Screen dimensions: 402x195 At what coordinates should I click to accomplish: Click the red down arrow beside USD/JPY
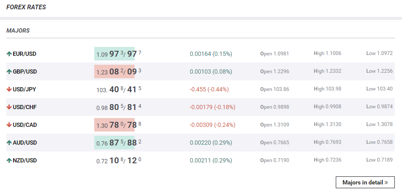(x=9, y=89)
